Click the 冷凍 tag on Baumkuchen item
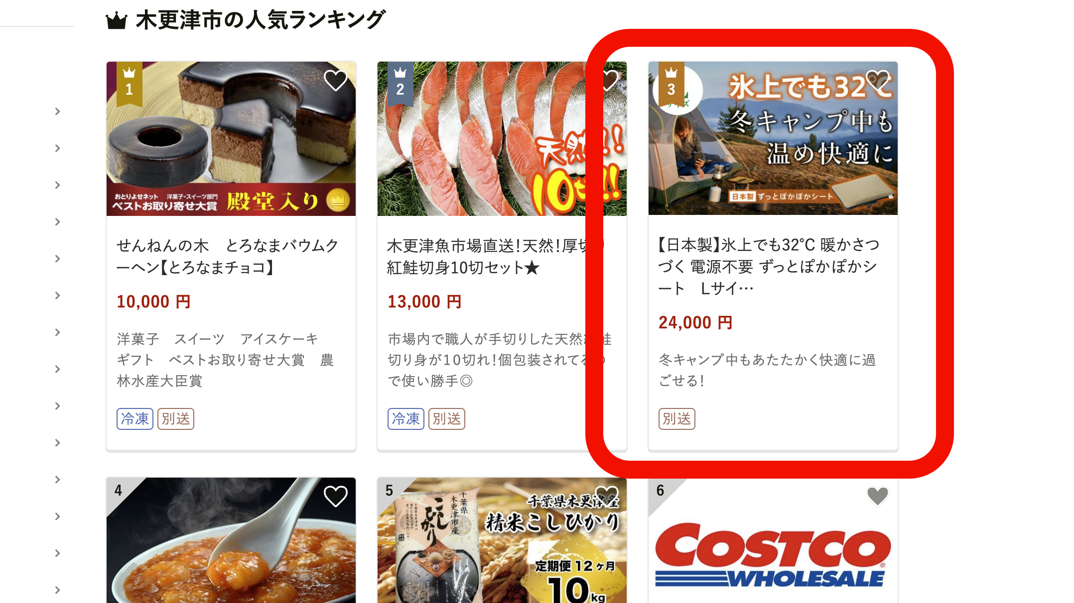 point(135,419)
